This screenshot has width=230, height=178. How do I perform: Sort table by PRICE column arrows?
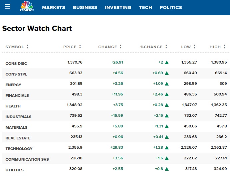pyautogui.click(x=80, y=47)
